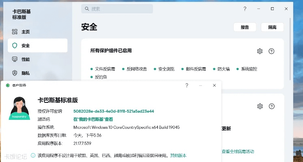Click the main window vertical scrollbar
This screenshot has width=303, height=162.
[x=290, y=49]
